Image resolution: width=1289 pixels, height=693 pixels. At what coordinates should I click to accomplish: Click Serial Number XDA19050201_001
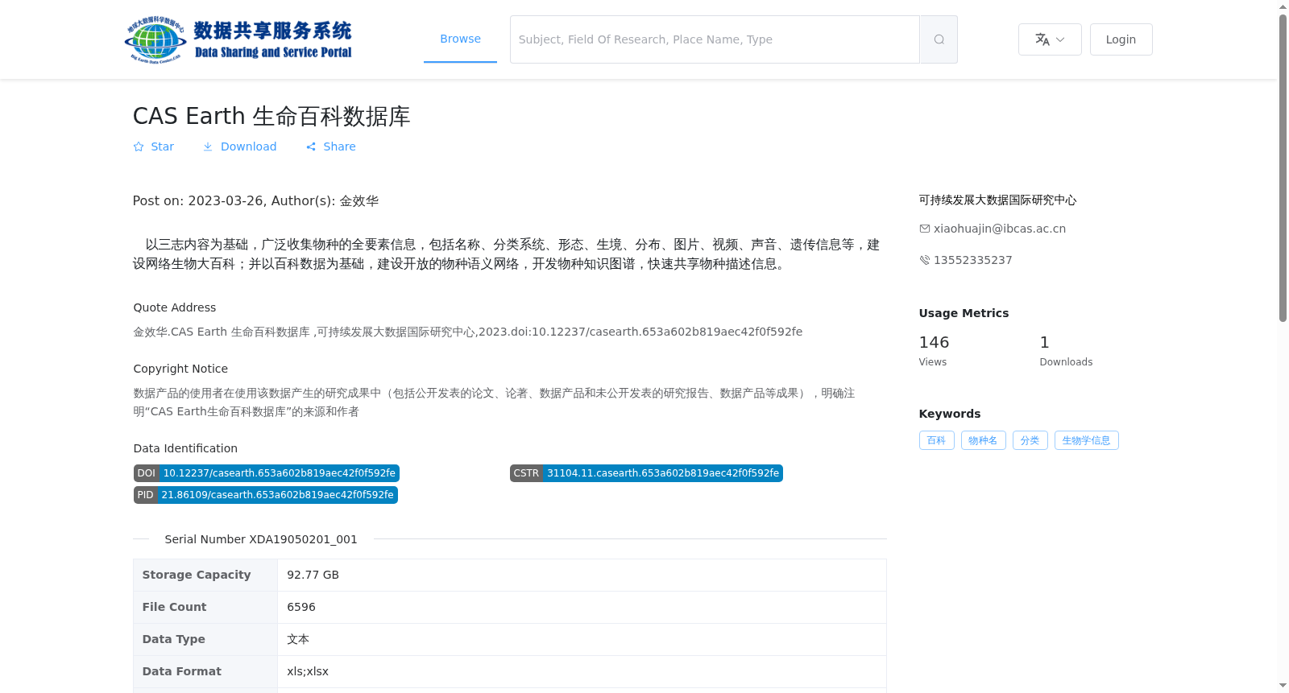(261, 539)
